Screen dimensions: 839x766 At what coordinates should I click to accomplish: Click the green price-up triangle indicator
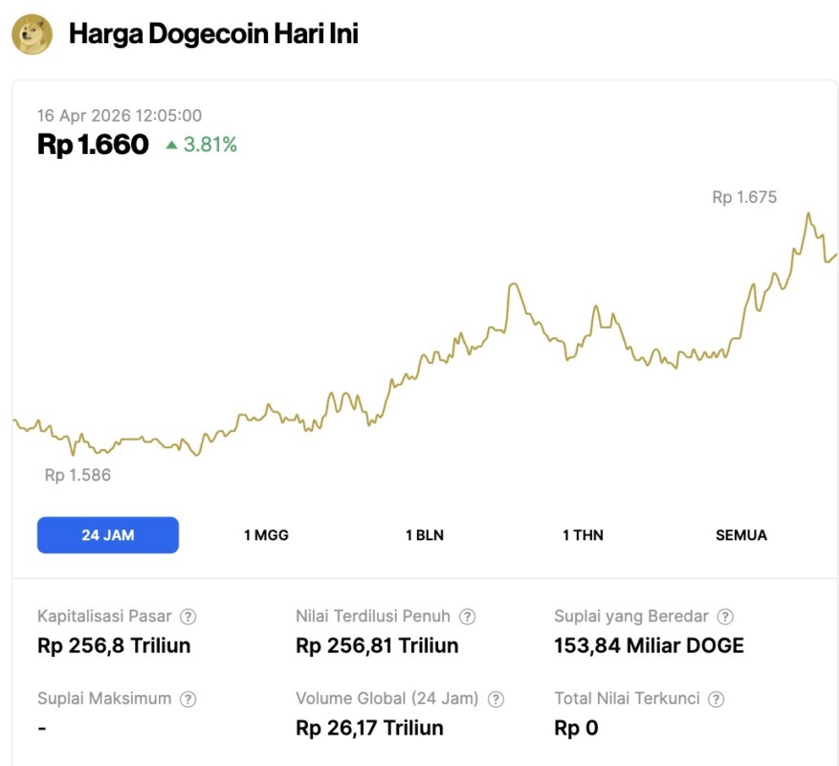tap(171, 146)
